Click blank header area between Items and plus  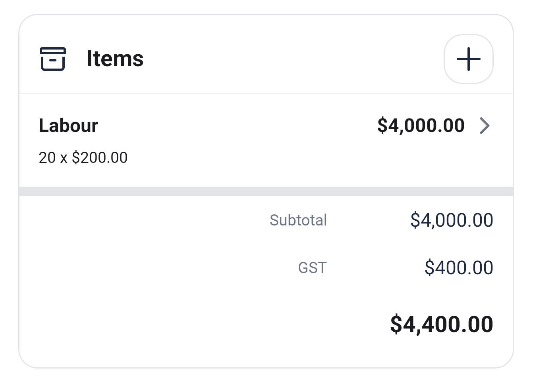point(294,59)
